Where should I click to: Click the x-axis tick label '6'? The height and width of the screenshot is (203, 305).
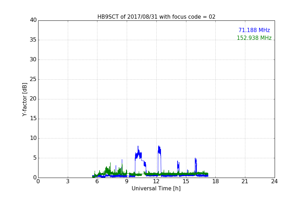pos(97,182)
